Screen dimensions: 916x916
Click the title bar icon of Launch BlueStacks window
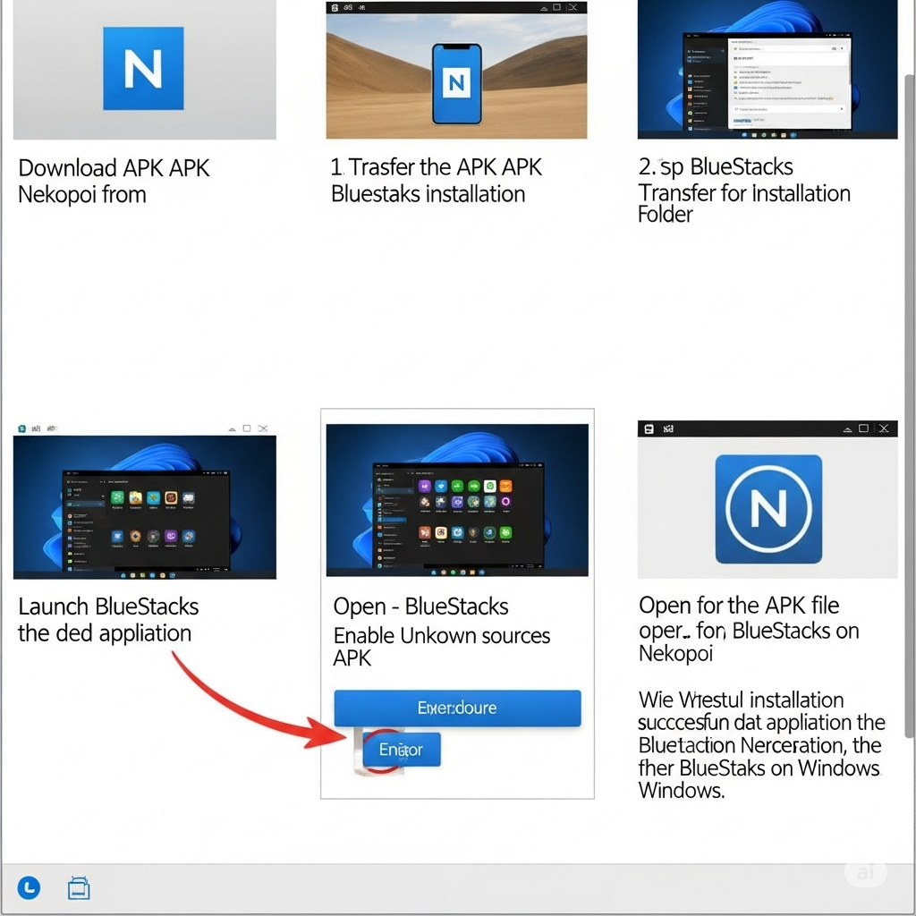click(x=21, y=428)
